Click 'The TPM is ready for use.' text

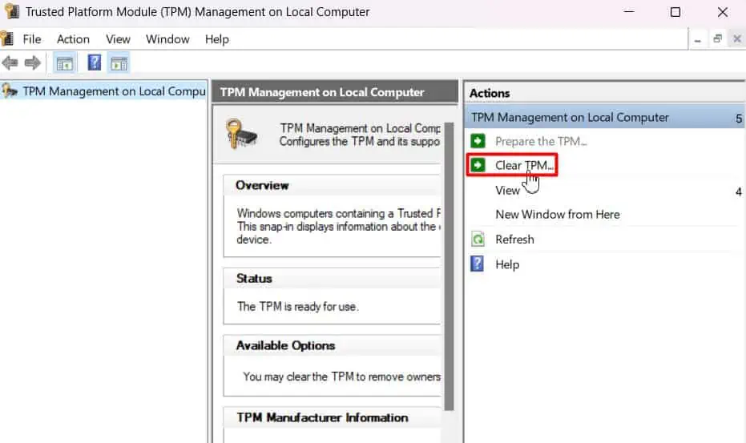pos(298,307)
